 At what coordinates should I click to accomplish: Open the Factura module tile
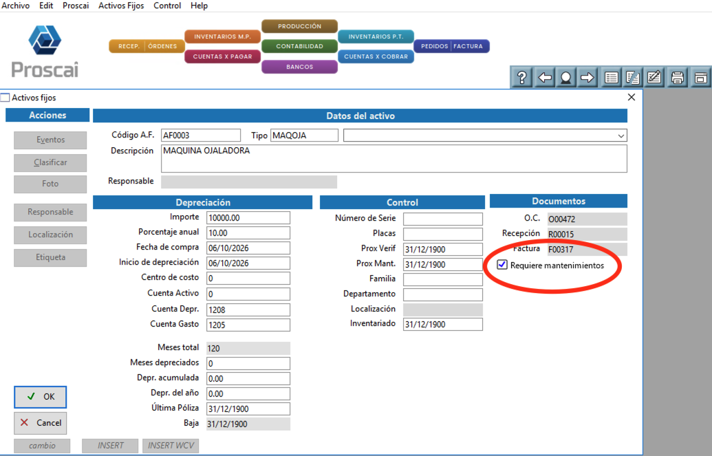point(470,46)
